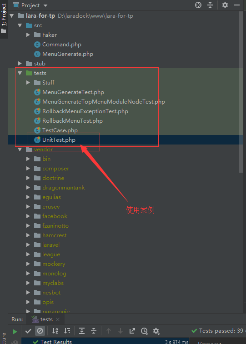Viewport: 246px width, 344px height.
Task: Select the league folder
Action: [51, 254]
